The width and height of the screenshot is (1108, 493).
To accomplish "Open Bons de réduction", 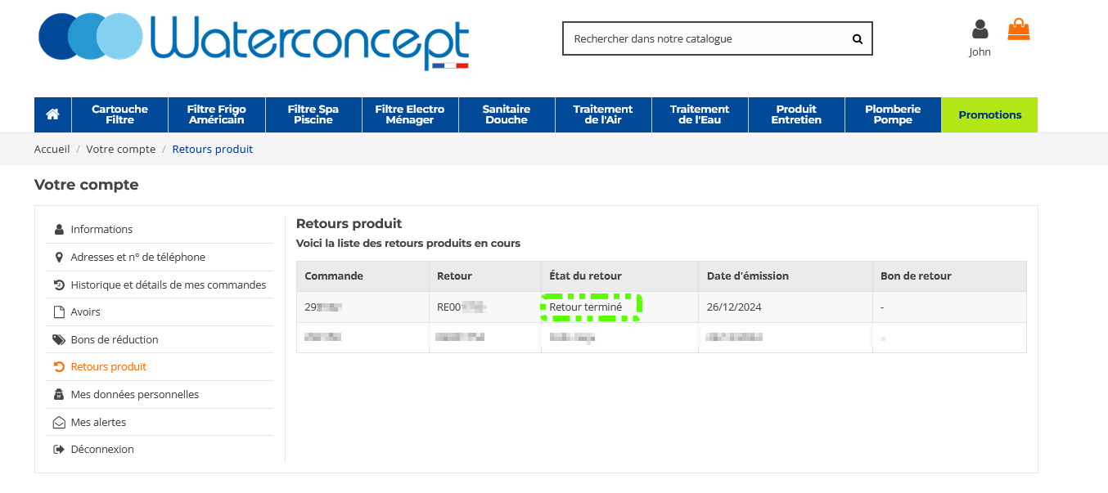I will 115,340.
